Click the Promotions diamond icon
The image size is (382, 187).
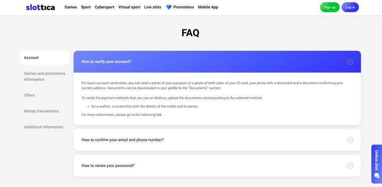pyautogui.click(x=169, y=7)
